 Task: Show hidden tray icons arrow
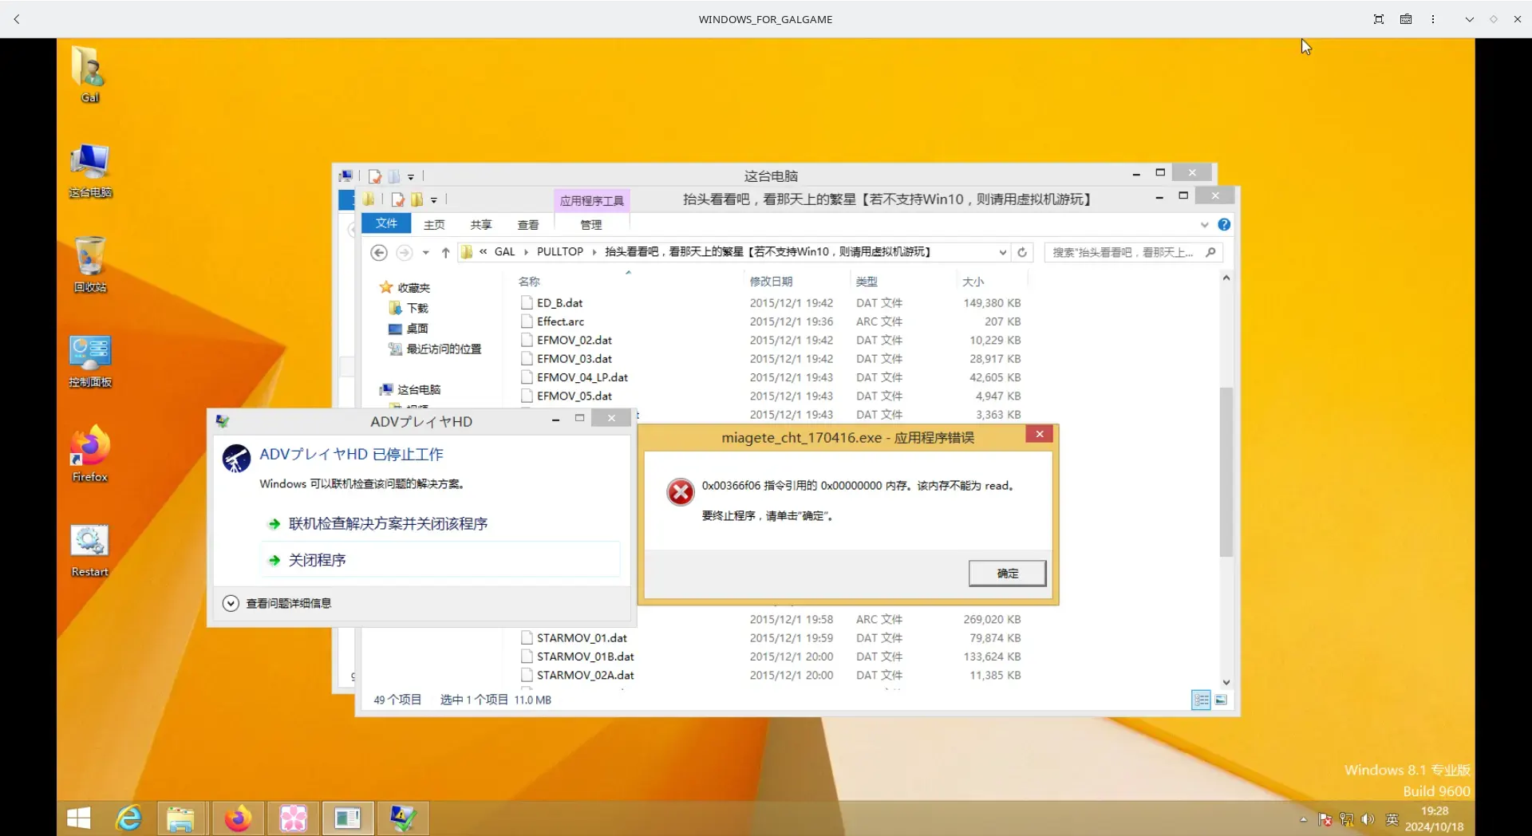coord(1303,819)
